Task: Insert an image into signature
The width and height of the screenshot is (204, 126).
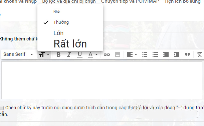Action: coord(118,54)
